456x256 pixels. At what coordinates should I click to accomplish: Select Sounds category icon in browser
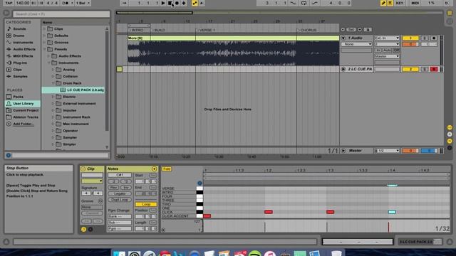9,28
